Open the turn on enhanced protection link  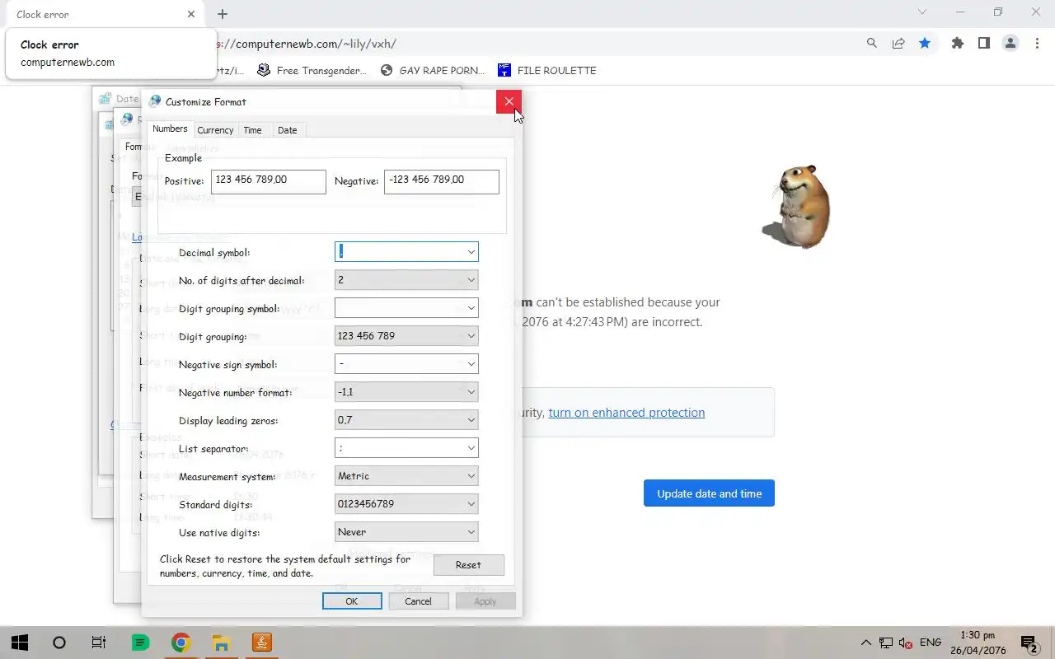click(626, 413)
